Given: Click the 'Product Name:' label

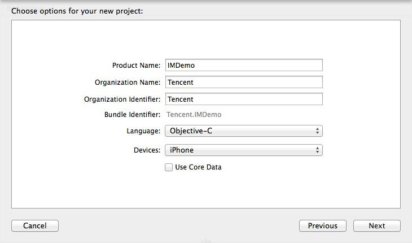Looking at the screenshot, I should click(136, 66).
